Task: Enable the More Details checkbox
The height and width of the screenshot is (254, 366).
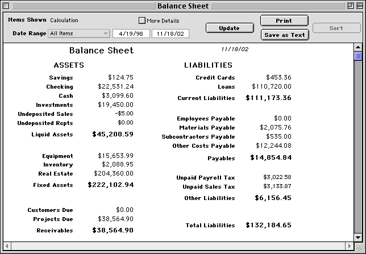Action: [x=142, y=20]
